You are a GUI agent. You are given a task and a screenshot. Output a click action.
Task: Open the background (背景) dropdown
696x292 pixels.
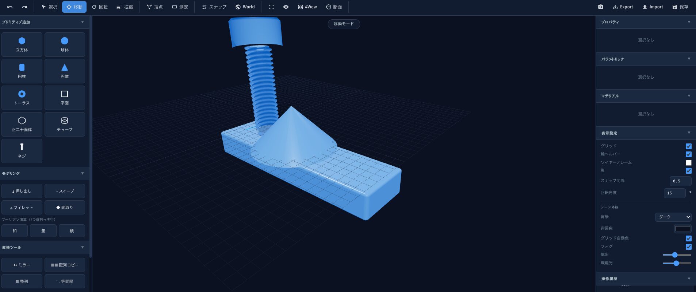click(x=673, y=217)
